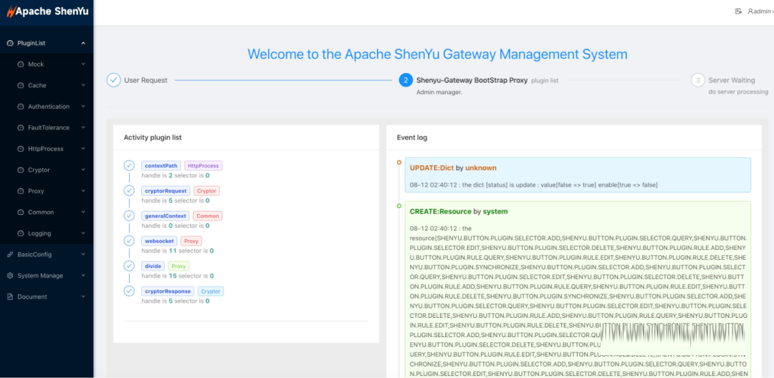This screenshot has width=774, height=378.
Task: Open the Logging plugin menu
Action: (x=39, y=233)
